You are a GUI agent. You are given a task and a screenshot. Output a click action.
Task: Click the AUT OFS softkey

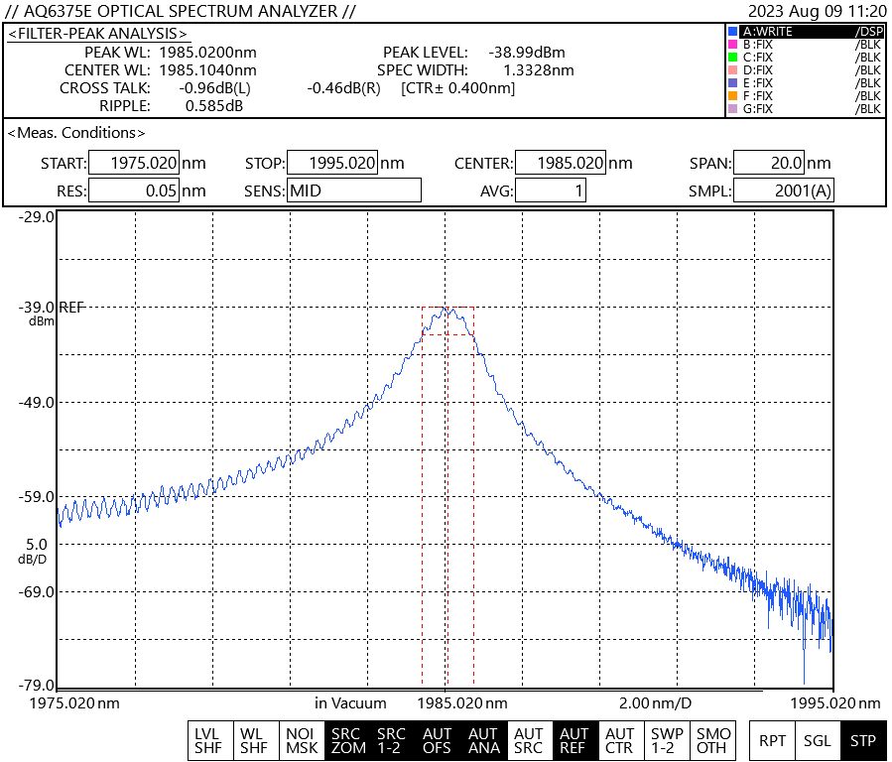(438, 741)
